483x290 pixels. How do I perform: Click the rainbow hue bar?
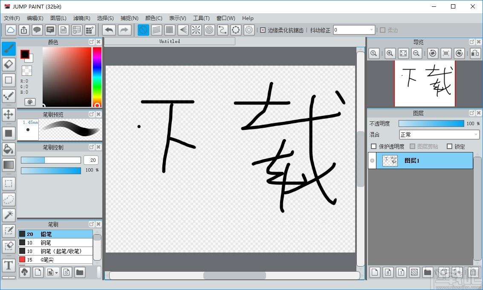97,77
